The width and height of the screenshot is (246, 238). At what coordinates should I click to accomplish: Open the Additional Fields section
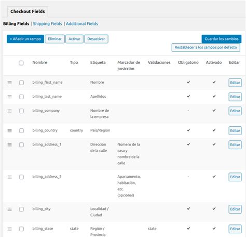82,24
